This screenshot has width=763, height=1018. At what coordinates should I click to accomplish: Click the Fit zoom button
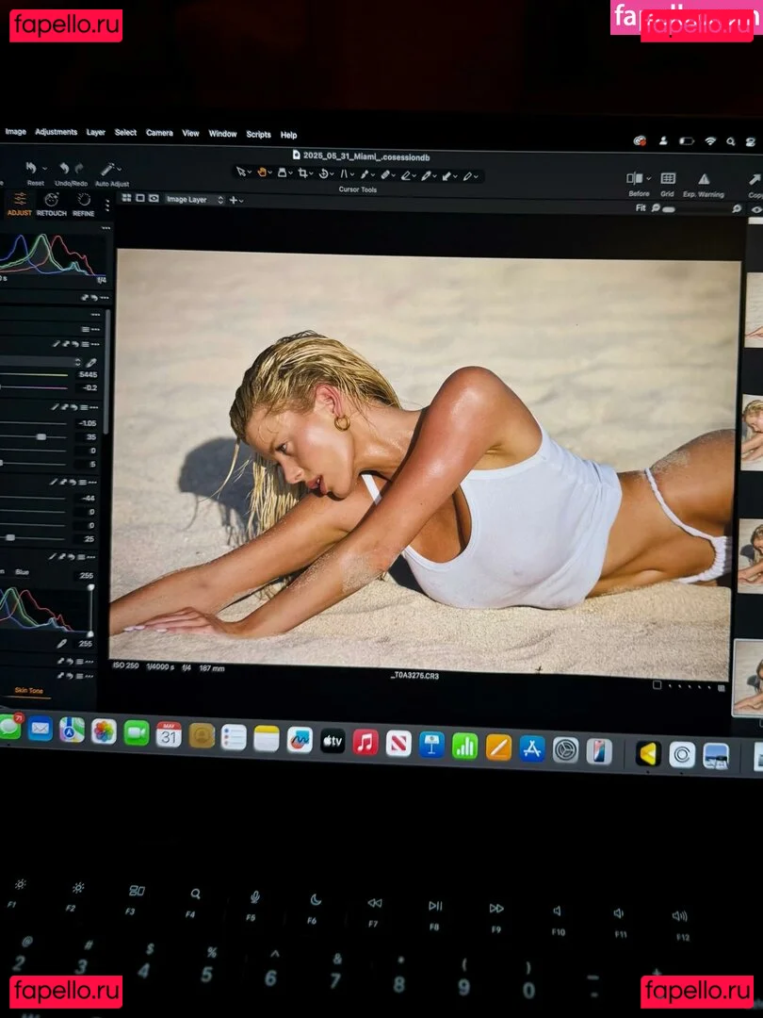click(x=641, y=207)
